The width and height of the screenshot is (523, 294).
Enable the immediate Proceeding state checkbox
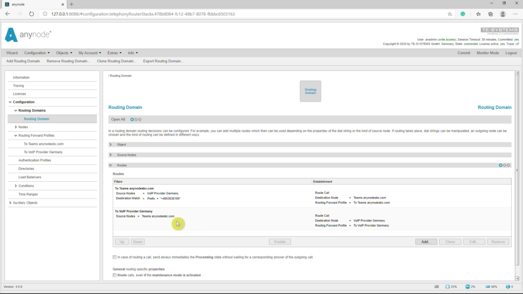[x=114, y=257]
